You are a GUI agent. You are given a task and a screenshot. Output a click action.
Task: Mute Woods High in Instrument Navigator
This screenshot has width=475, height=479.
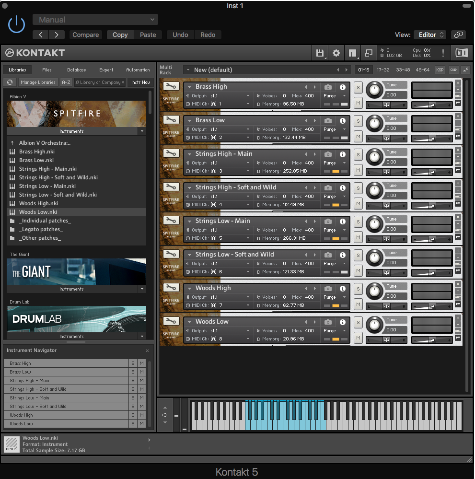coord(141,415)
